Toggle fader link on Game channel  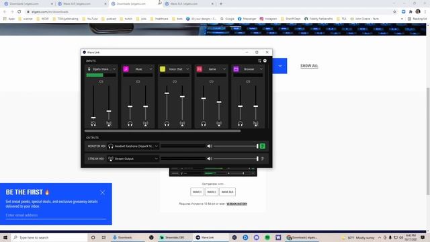tap(212, 82)
